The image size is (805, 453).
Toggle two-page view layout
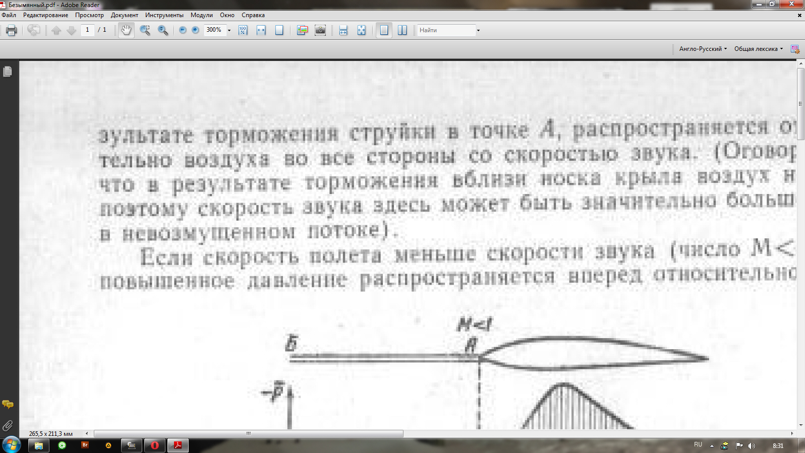pyautogui.click(x=402, y=30)
